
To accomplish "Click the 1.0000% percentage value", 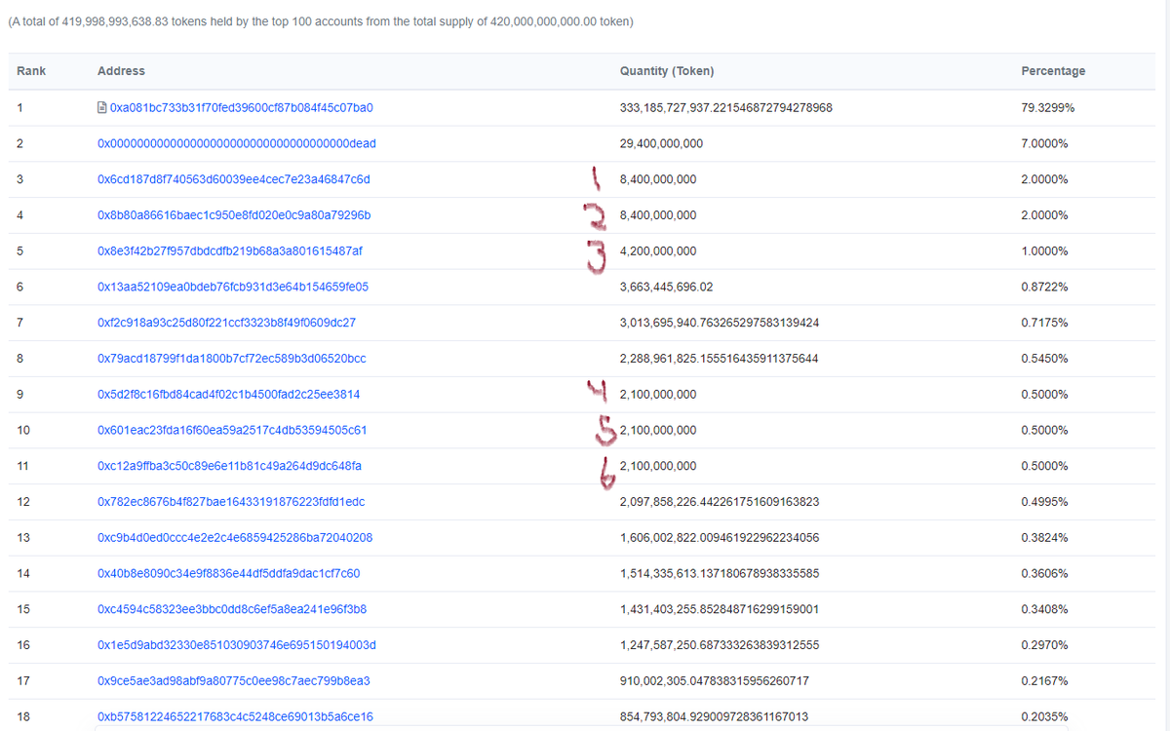I will 1044,250.
